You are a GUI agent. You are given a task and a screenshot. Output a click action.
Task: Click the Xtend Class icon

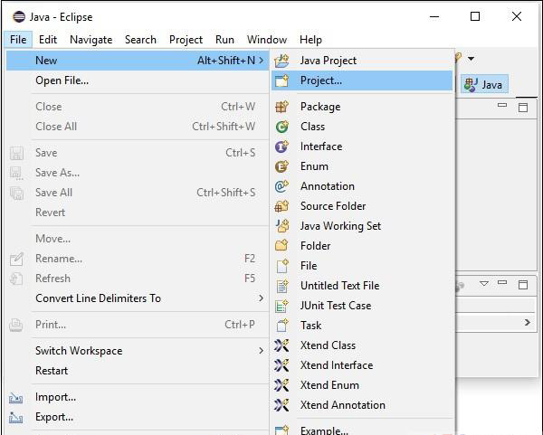pos(281,345)
